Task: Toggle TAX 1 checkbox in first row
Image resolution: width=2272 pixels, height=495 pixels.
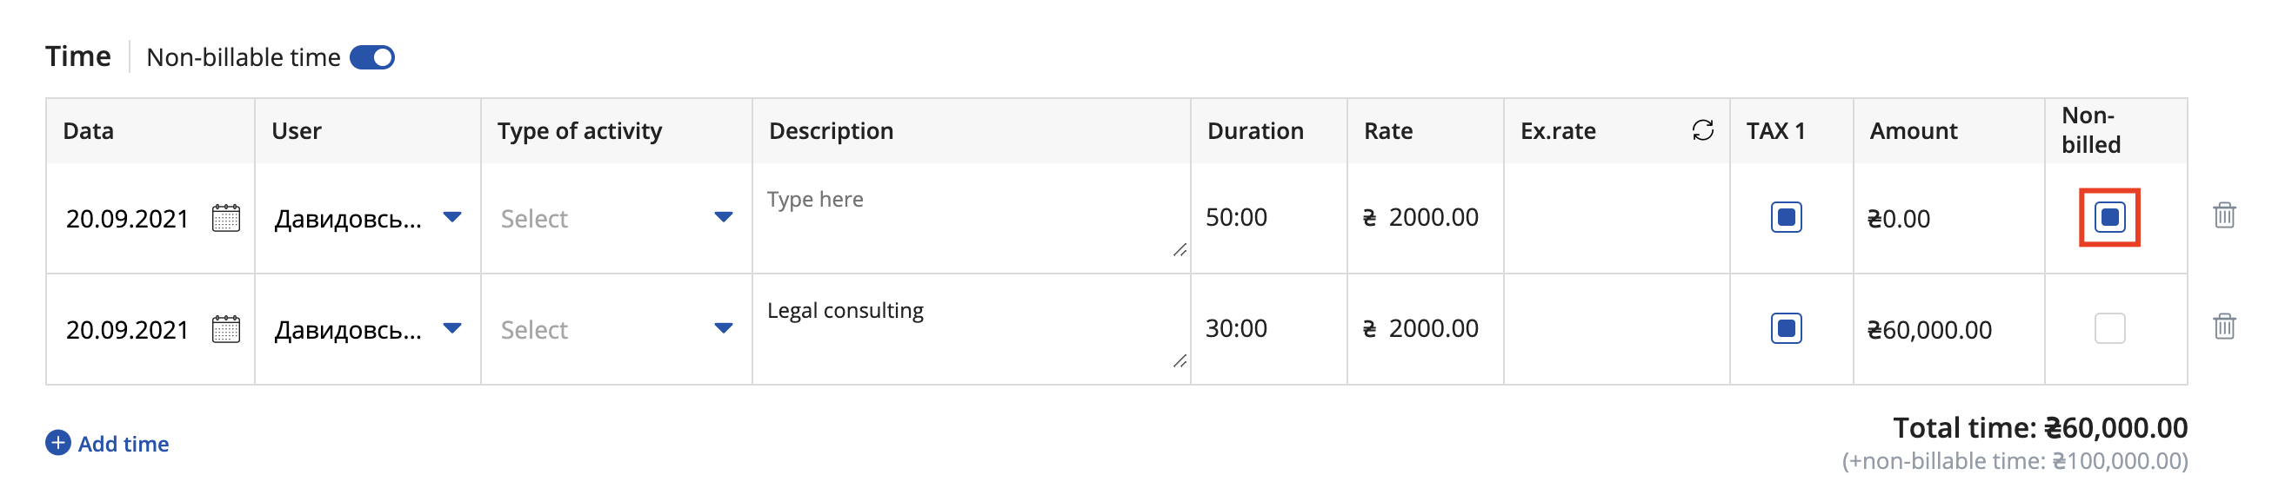Action: (1786, 218)
